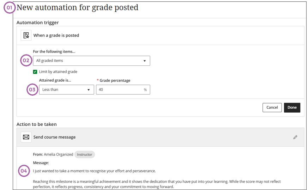Click the Instructor role badge
The height and width of the screenshot is (190, 308).
tap(85, 154)
